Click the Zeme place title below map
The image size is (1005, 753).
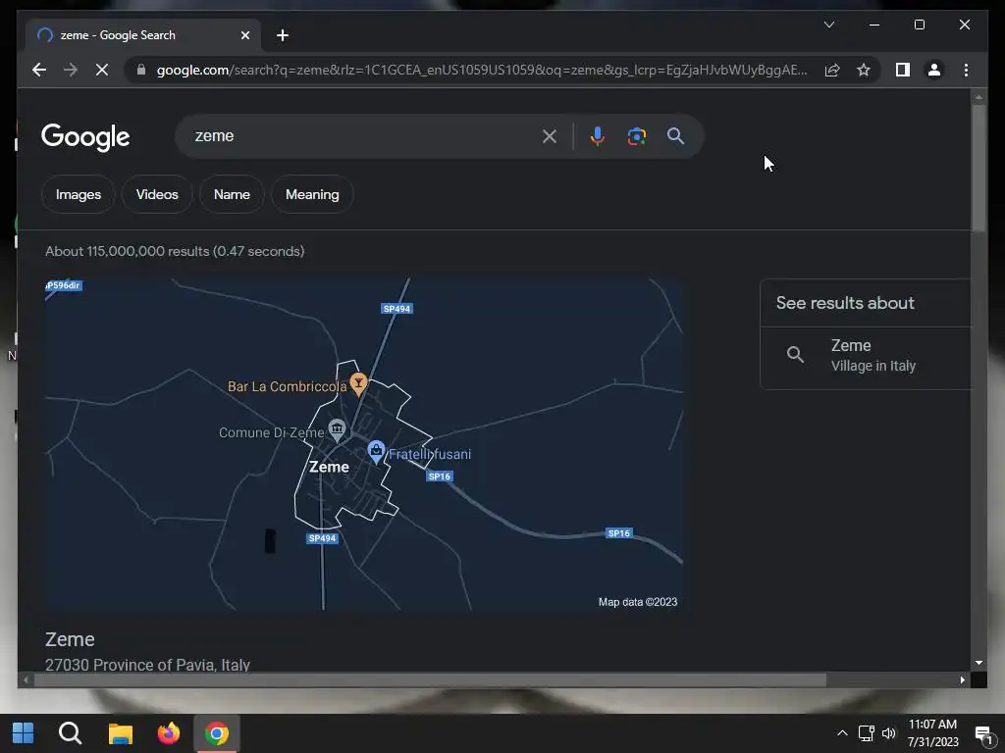pos(70,639)
